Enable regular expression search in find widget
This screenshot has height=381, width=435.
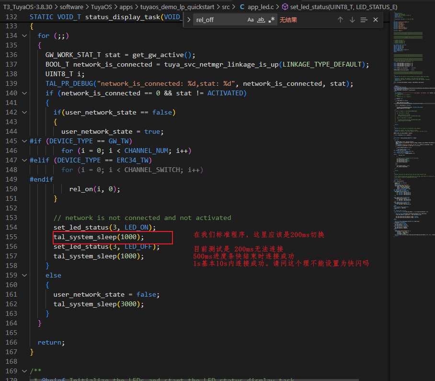point(272,20)
